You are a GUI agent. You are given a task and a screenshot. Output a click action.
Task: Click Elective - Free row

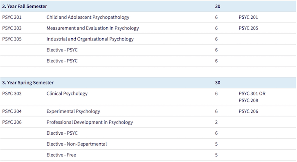148,155
